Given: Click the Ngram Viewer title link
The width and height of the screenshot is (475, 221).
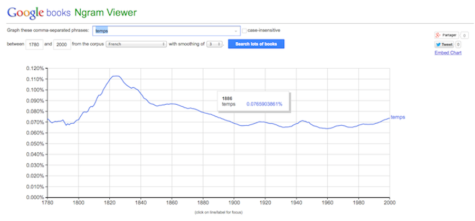Looking at the screenshot, I should point(105,13).
